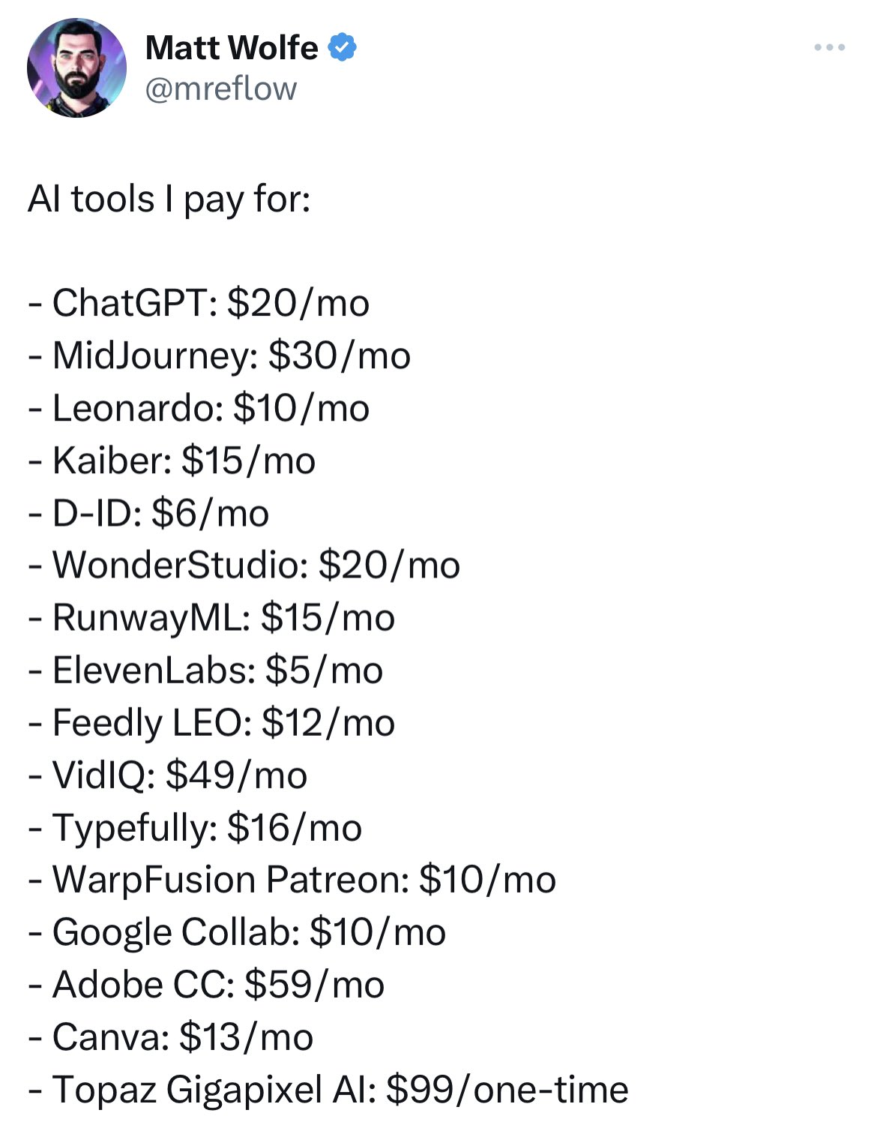
Task: Select the ElevenLabs $5/mo line
Action: tap(206, 670)
